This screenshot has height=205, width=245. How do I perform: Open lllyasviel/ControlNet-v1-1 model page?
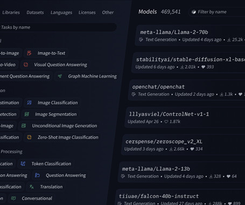click(x=169, y=114)
